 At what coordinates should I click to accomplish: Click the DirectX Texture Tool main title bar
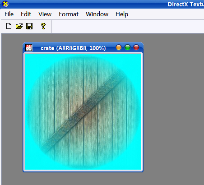click(x=102, y=4)
